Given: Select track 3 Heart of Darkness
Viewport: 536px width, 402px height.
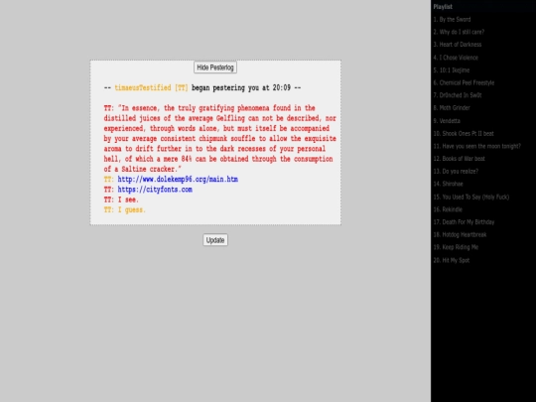Looking at the screenshot, I should [458, 45].
